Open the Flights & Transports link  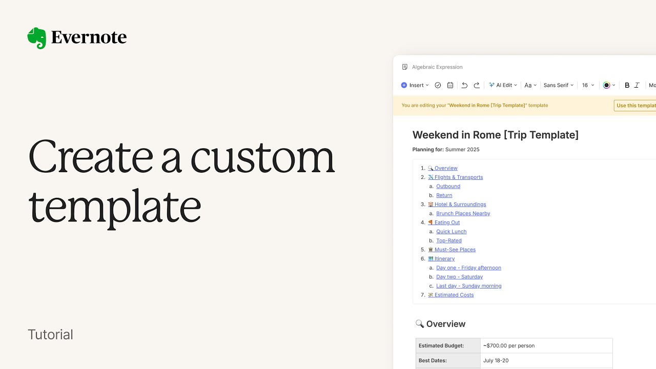click(x=455, y=177)
